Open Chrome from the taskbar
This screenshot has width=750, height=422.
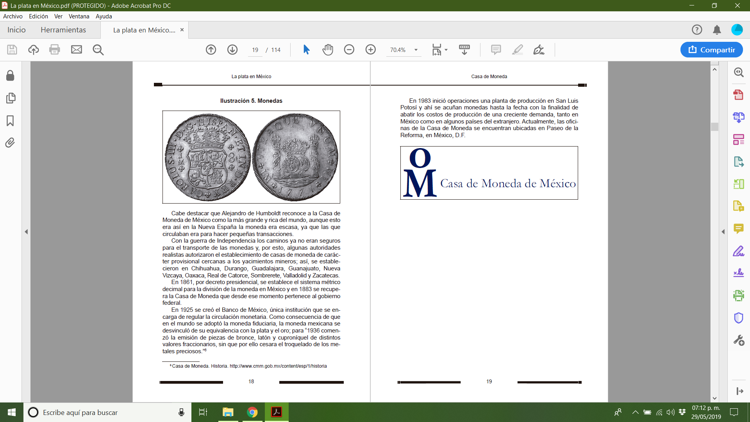click(x=252, y=412)
